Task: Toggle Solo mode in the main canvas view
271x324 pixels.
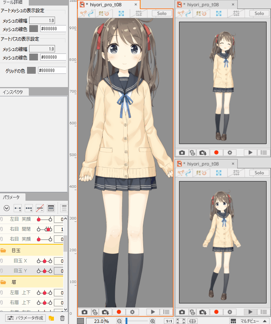Action: point(162,13)
